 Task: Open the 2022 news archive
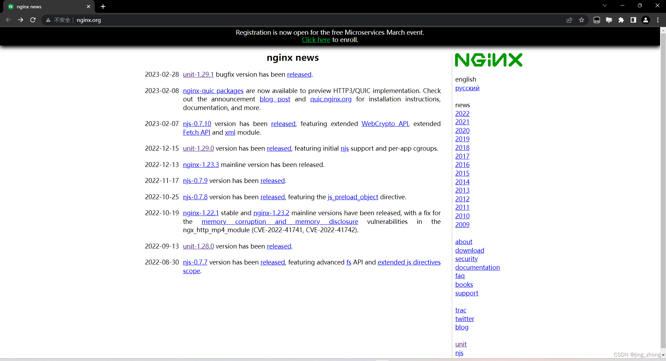coord(462,114)
